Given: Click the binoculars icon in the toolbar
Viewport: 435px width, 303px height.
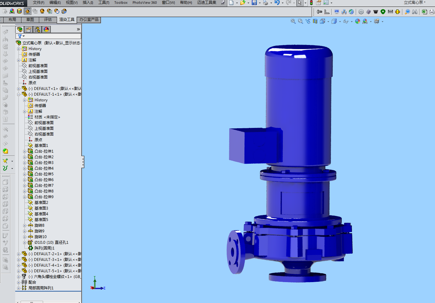Looking at the screenshot, I should point(415,12).
